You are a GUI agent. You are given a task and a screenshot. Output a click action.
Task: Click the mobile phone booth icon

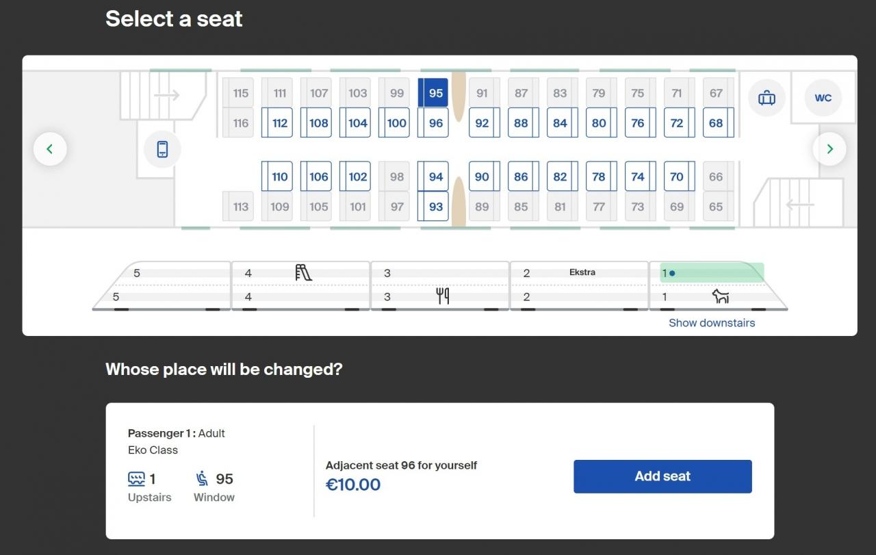pyautogui.click(x=162, y=149)
